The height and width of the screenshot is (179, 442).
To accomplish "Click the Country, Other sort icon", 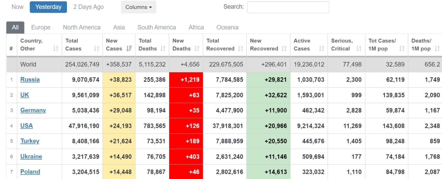I will [56, 49].
